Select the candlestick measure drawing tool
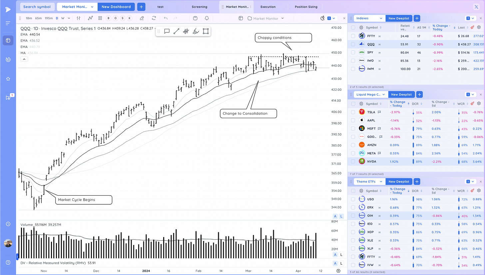This screenshot has width=485, height=275. pyautogui.click(x=186, y=31)
